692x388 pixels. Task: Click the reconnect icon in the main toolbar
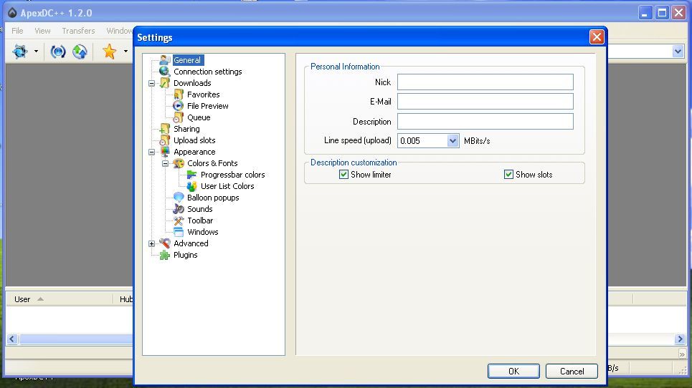click(58, 52)
